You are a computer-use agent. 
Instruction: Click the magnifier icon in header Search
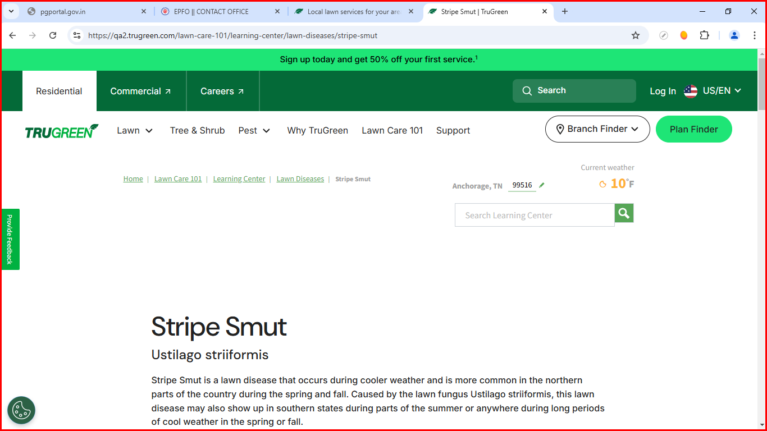pos(527,91)
